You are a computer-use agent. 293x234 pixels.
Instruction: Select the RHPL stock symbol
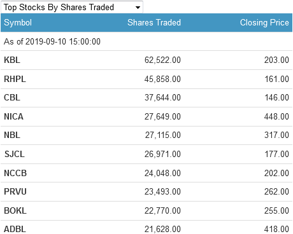pyautogui.click(x=15, y=79)
